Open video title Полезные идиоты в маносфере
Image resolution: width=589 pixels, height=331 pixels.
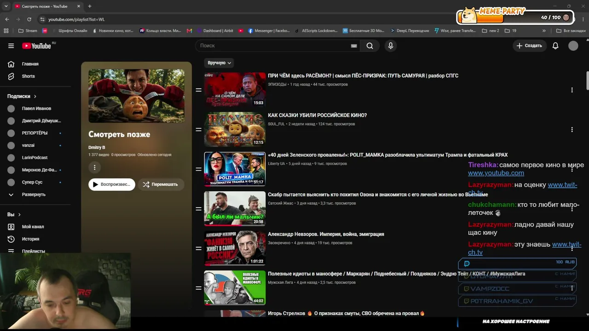tap(396, 274)
